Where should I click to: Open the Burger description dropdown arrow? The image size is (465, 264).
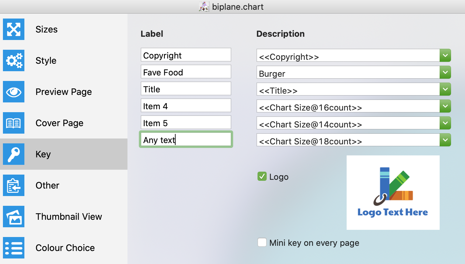point(445,73)
